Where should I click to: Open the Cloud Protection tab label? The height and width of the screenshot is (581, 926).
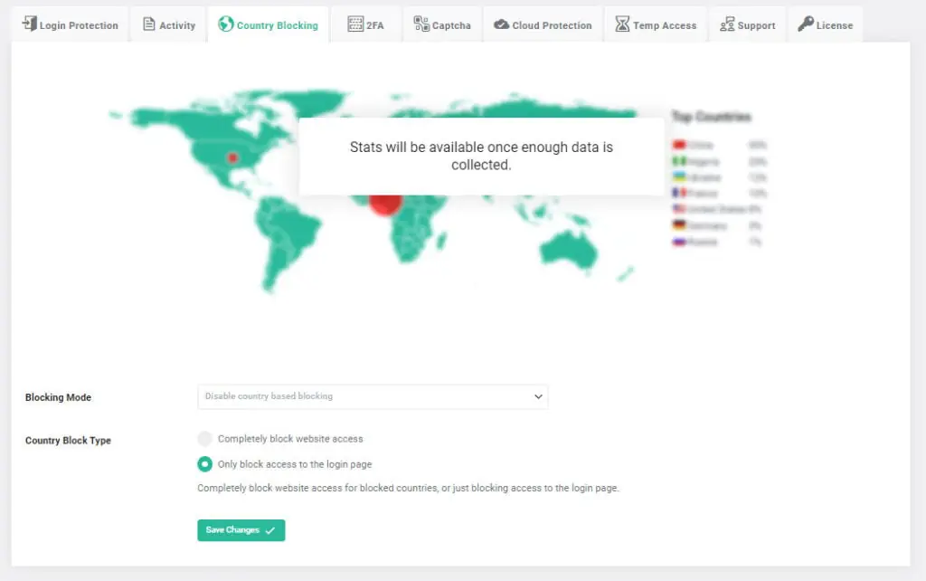[x=552, y=25]
